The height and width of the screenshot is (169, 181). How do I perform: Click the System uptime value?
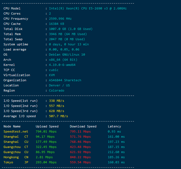coord(69,44)
